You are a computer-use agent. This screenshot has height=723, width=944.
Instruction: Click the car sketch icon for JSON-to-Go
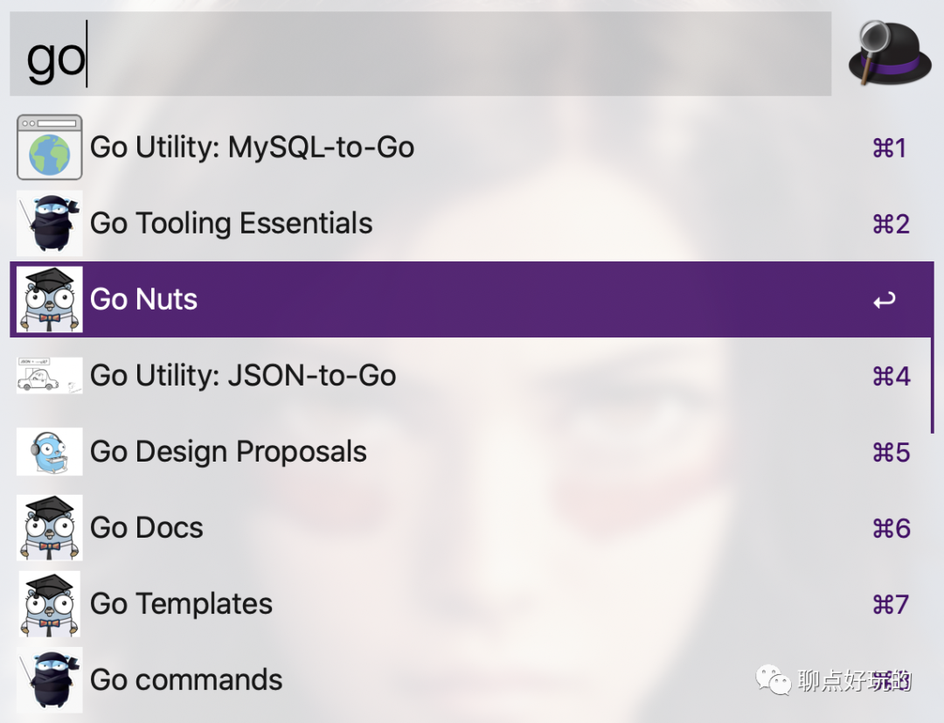(x=49, y=375)
